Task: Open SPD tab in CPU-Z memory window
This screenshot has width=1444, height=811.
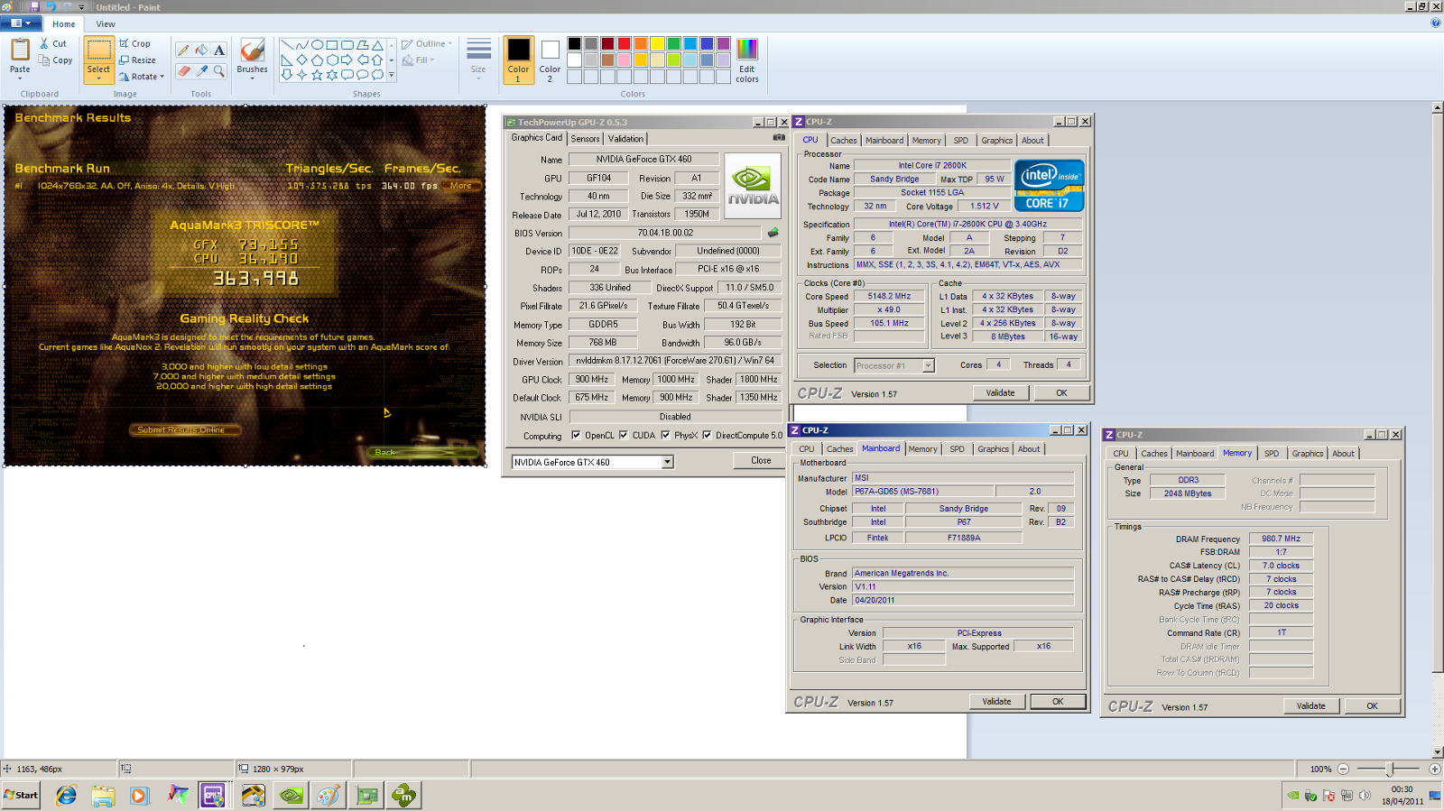Action: point(1272,454)
